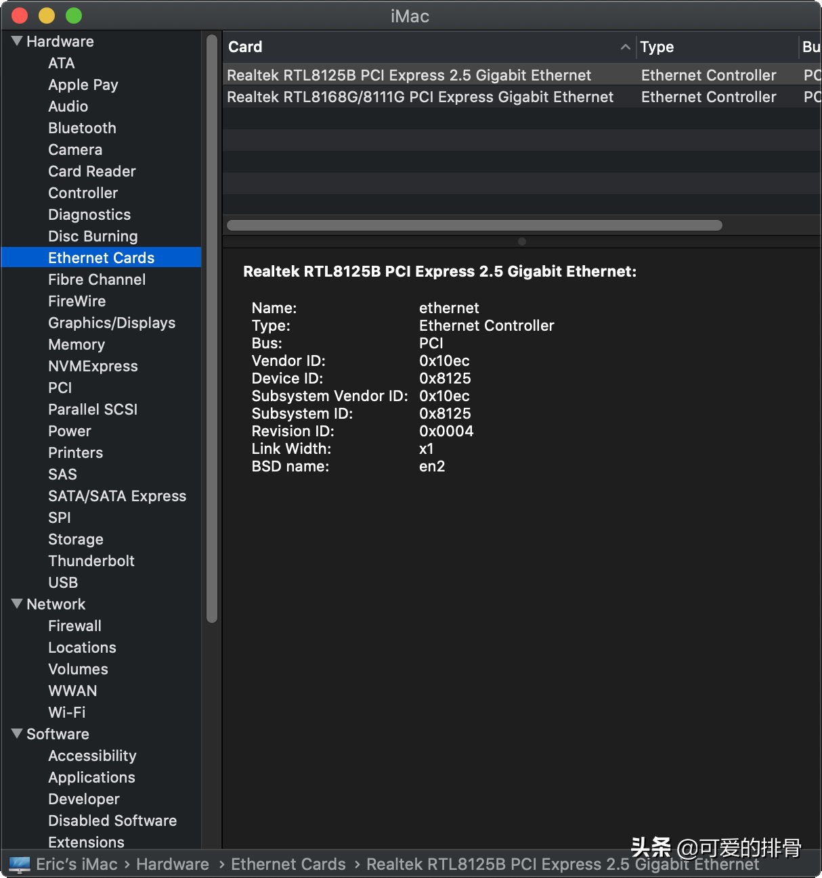Click the sort direction arrow on Card header
The height and width of the screenshot is (878, 822).
[x=624, y=47]
